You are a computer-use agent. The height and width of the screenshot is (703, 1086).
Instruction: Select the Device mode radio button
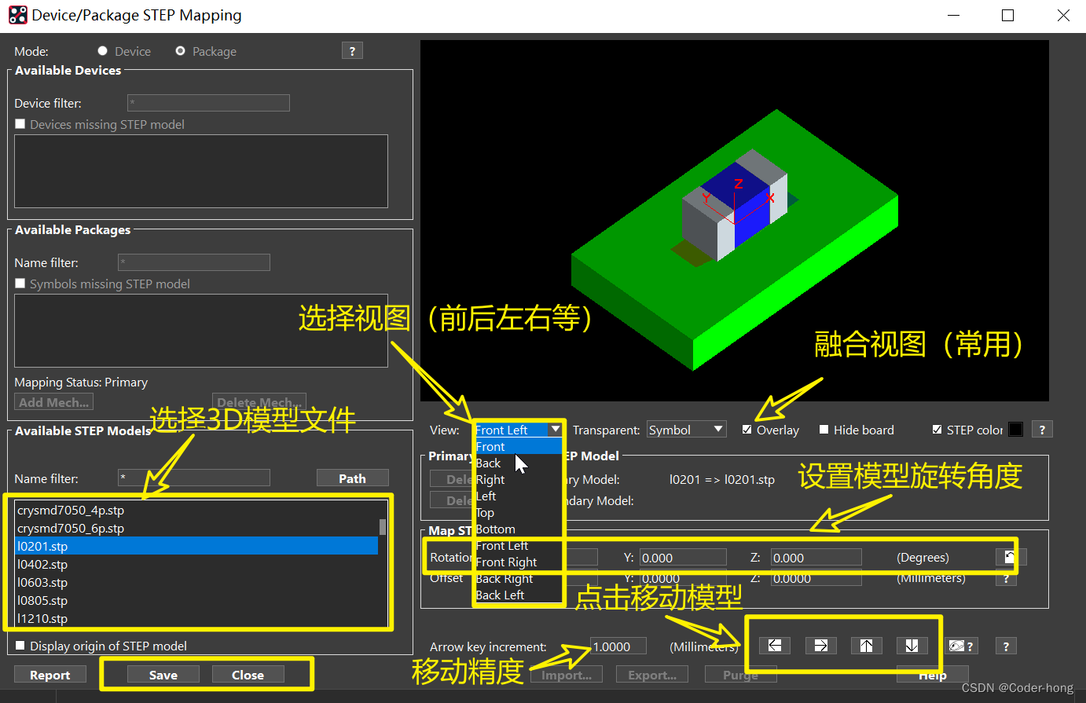pyautogui.click(x=102, y=50)
